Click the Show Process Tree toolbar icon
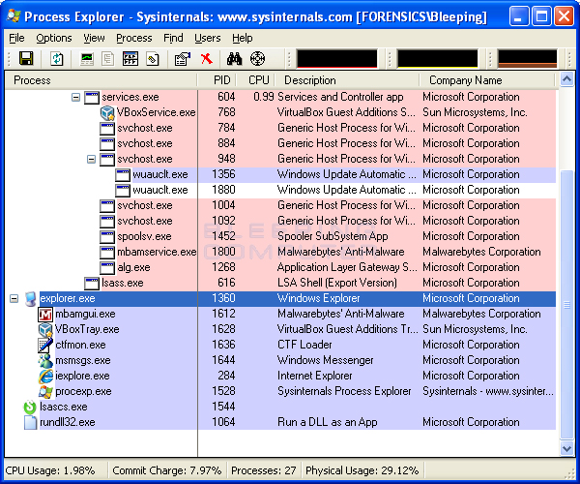 point(108,58)
